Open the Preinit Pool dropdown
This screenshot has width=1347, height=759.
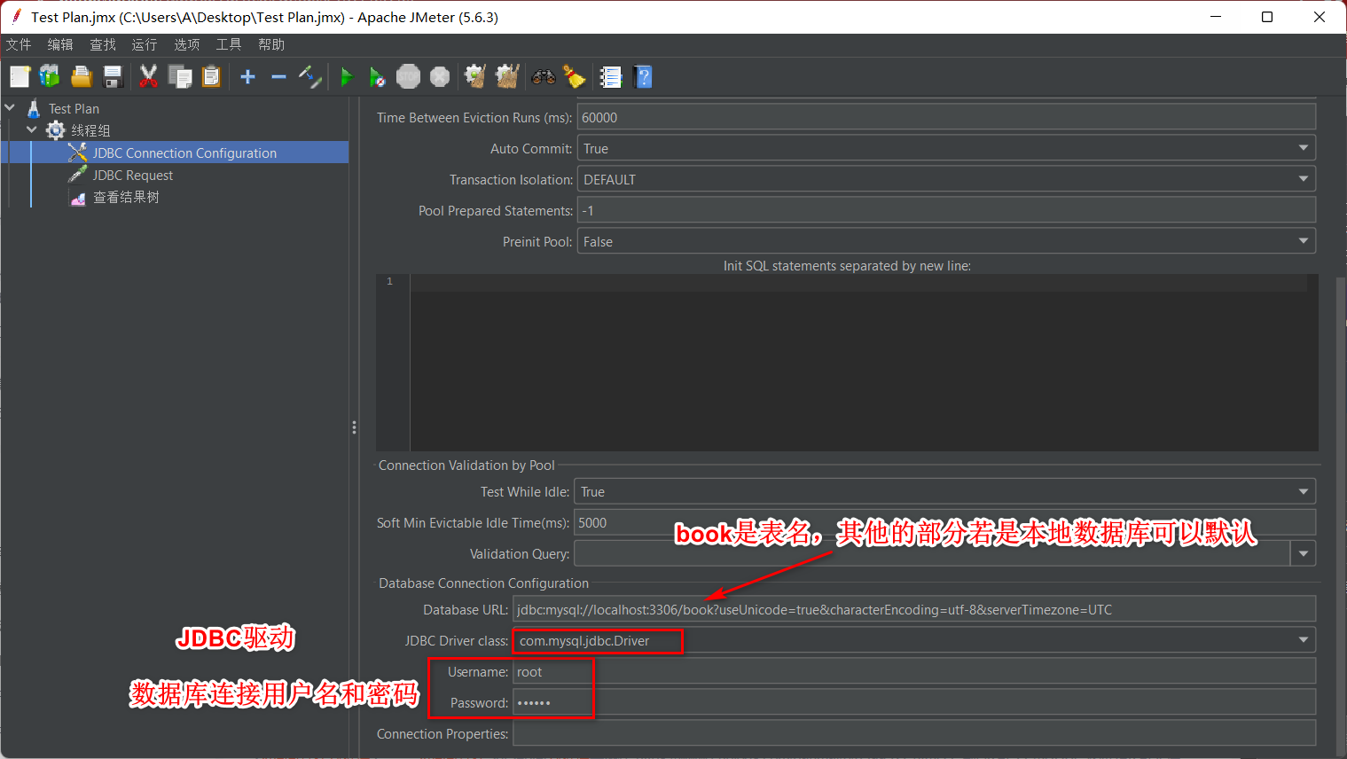click(x=946, y=241)
